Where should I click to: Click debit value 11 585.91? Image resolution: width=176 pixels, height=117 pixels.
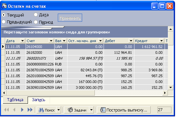(119, 58)
